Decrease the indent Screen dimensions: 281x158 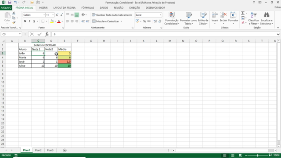tap(83, 21)
